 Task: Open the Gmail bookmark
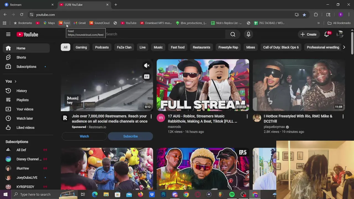[x=80, y=23]
